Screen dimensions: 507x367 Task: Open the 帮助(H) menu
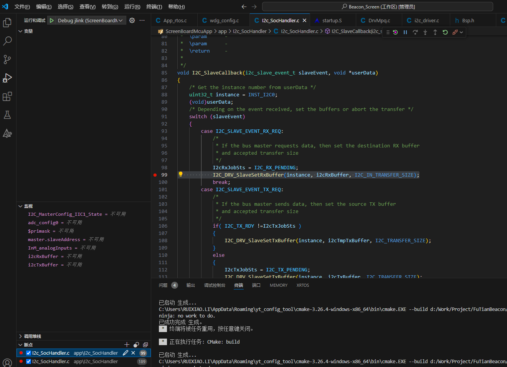point(176,7)
